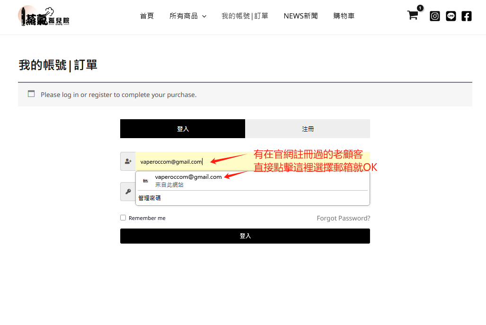Open 我的帳號|訂單 in the navigation

coord(245,16)
